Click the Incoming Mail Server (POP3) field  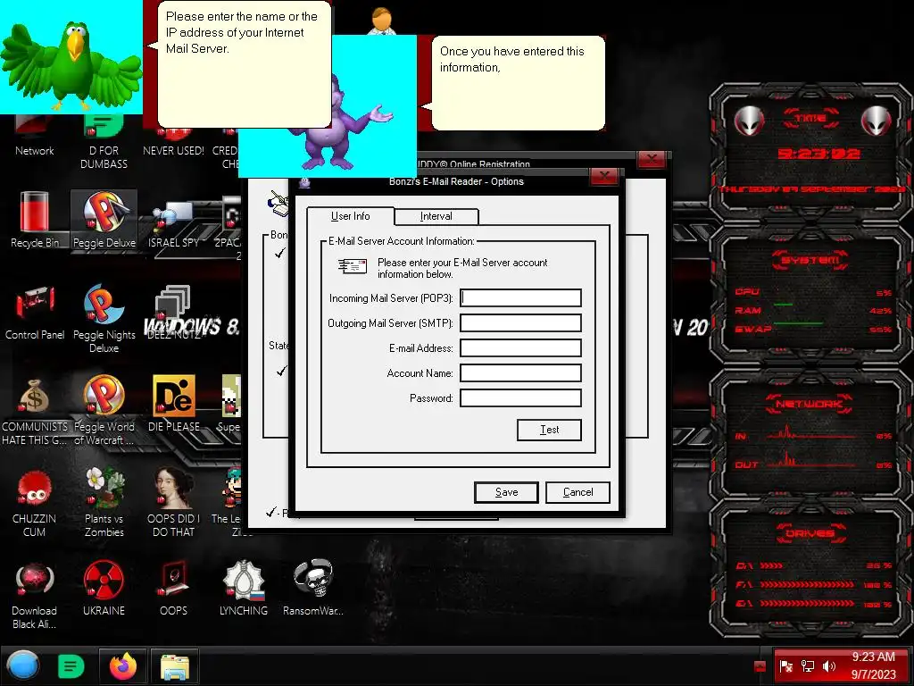pos(520,298)
